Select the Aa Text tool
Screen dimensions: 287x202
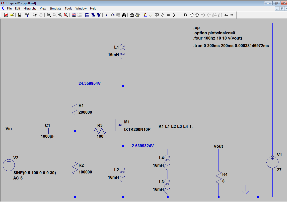point(226,15)
